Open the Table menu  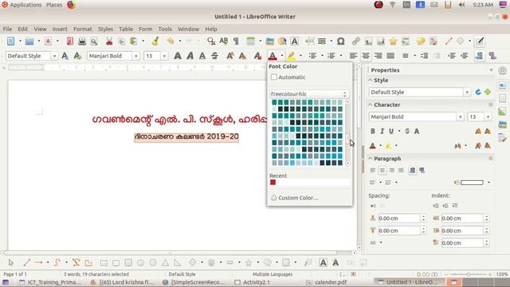[x=126, y=29]
